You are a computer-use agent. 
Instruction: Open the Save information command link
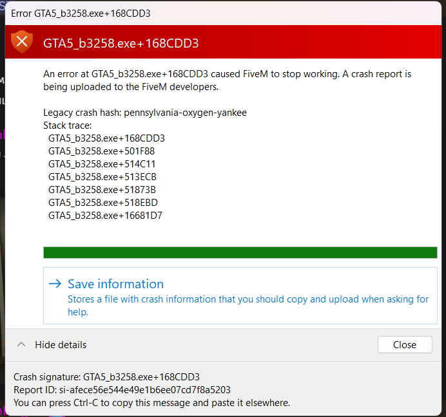[x=240, y=295]
